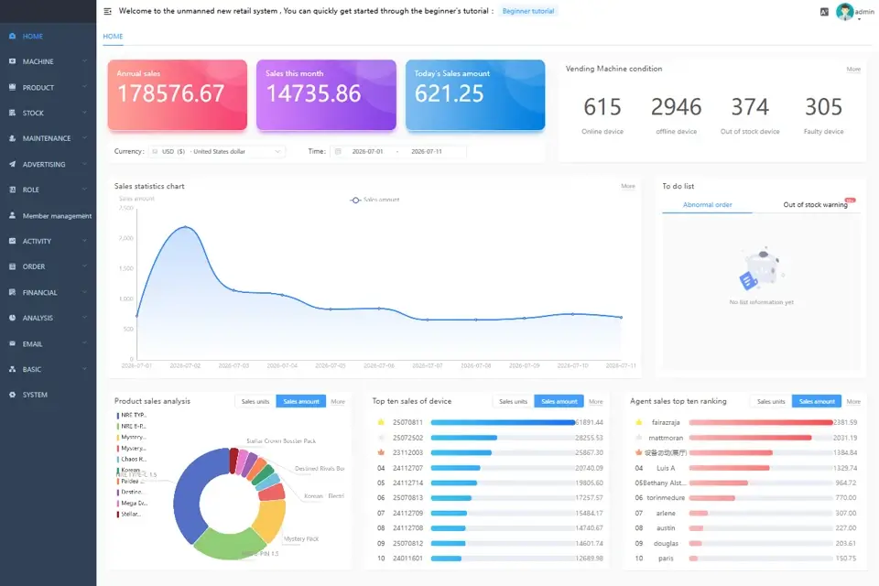
Task: Click the MACHINE icon in the sidebar
Action: pos(12,61)
